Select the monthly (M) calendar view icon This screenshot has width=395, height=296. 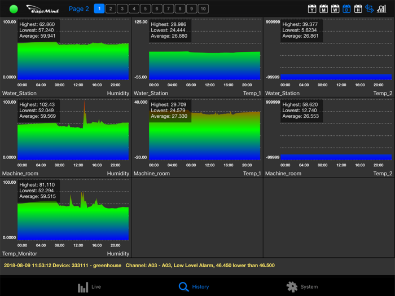(x=324, y=9)
